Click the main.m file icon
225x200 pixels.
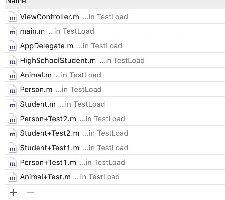point(13,31)
